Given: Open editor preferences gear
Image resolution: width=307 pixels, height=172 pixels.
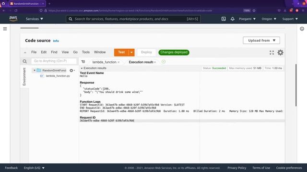Looking at the screenshot, I should [280, 53].
